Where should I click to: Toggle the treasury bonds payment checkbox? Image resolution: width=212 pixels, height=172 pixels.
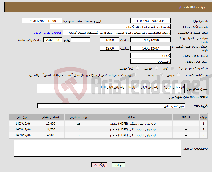[x=135, y=74]
